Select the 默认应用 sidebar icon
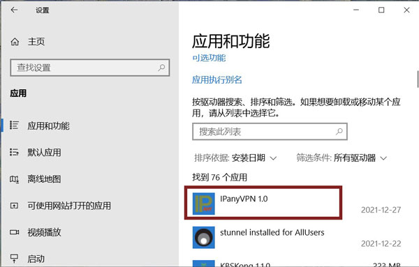Screen dimensions: 419x267 [x=14, y=152]
